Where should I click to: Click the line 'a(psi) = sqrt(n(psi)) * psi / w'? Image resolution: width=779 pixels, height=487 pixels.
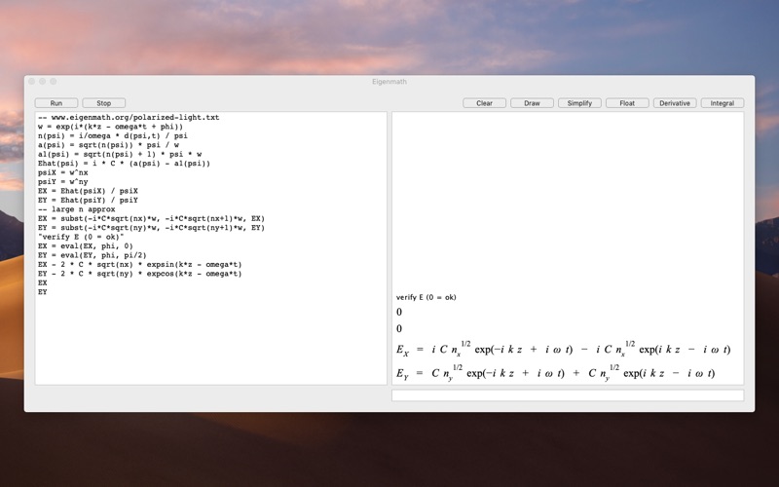(x=108, y=145)
